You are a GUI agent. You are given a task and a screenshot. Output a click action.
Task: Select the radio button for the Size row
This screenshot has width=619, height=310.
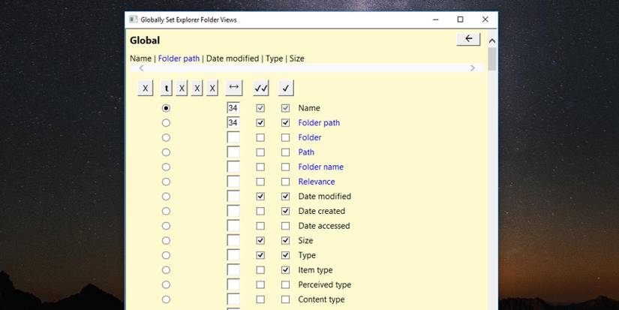click(x=167, y=240)
